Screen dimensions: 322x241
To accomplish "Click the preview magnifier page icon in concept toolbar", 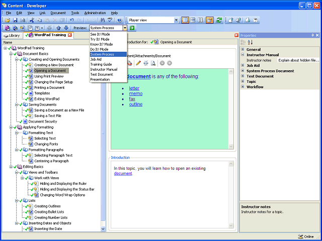I will click(x=153, y=63).
